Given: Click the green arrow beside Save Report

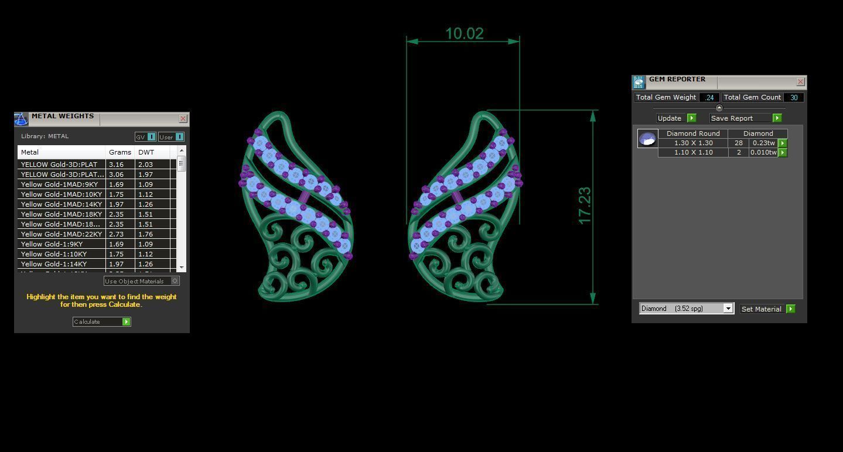Looking at the screenshot, I should click(x=777, y=118).
